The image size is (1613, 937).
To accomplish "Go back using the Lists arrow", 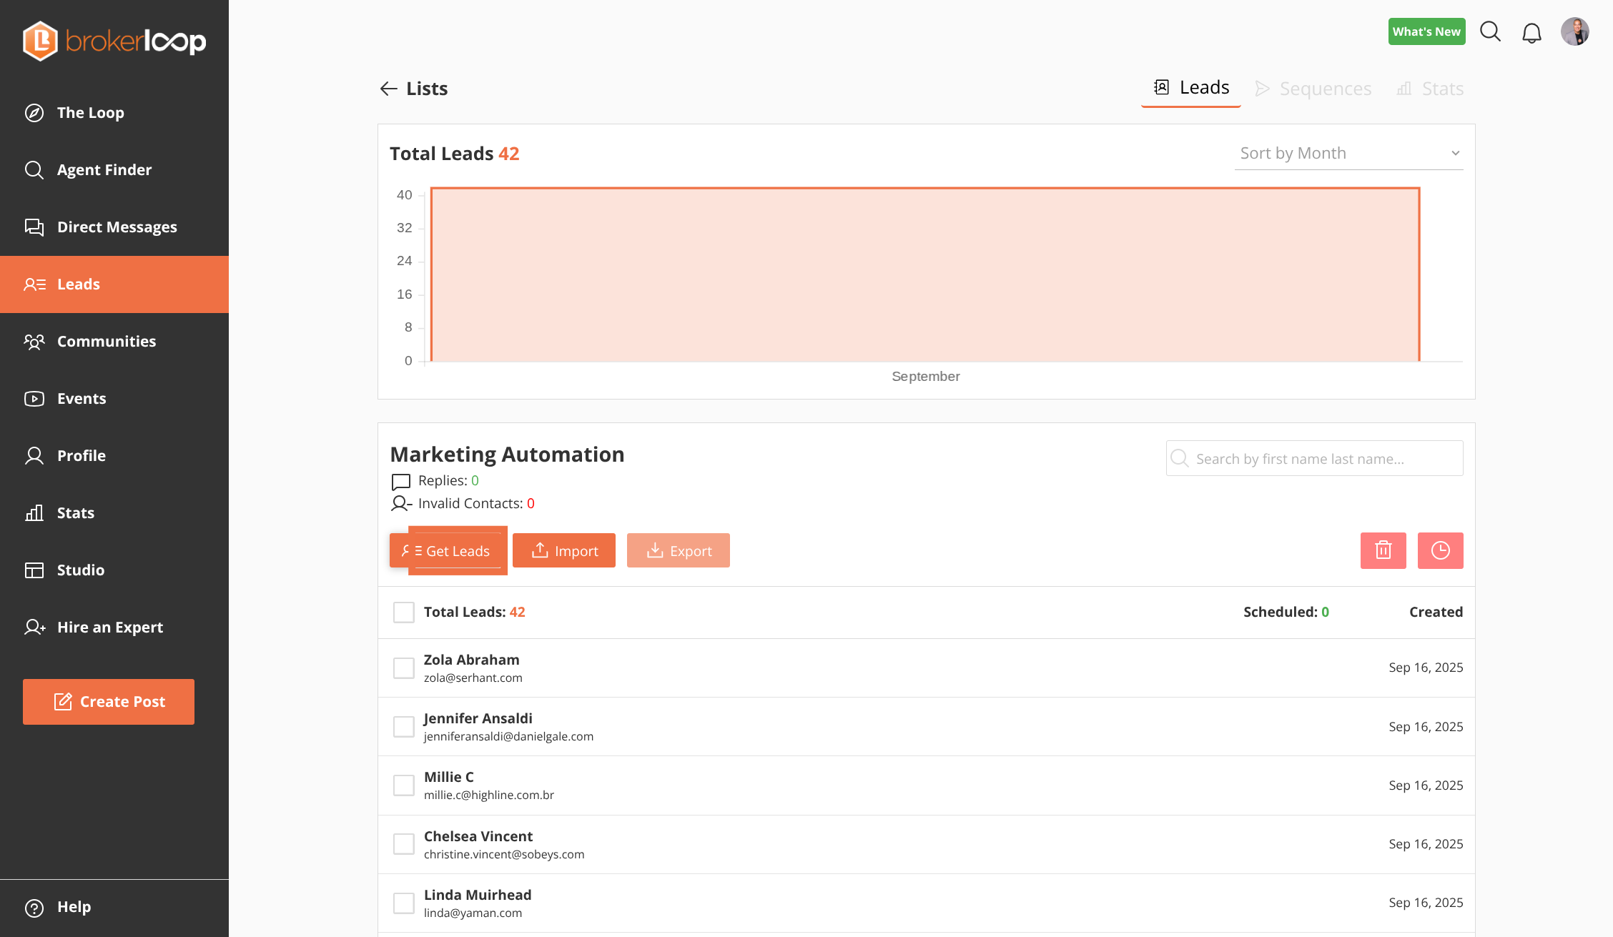I will [x=388, y=89].
